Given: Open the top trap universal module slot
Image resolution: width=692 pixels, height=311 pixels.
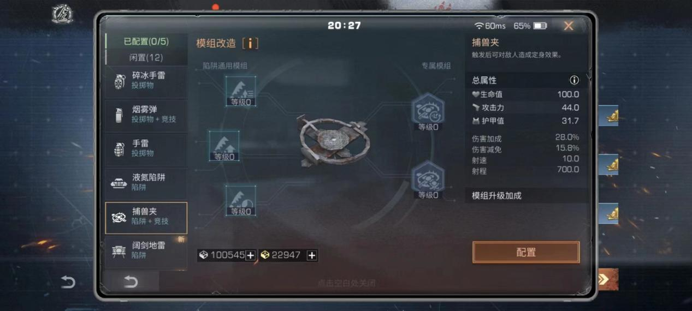Looking at the screenshot, I should (241, 91).
